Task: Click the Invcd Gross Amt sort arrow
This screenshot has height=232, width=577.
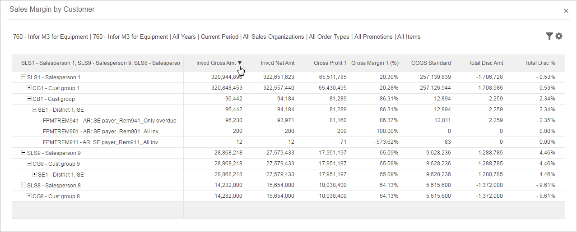Action: 240,63
